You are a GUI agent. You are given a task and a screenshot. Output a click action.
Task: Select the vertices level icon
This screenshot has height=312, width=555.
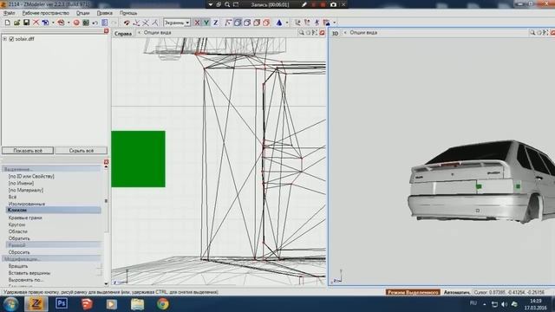228,23
